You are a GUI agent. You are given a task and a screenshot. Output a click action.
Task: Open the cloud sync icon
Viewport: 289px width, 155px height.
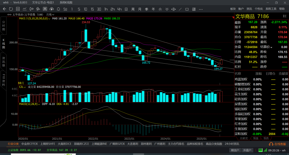pos(52,9)
